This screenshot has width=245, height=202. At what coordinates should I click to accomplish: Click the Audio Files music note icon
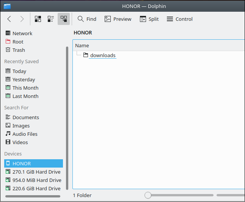click(8, 134)
